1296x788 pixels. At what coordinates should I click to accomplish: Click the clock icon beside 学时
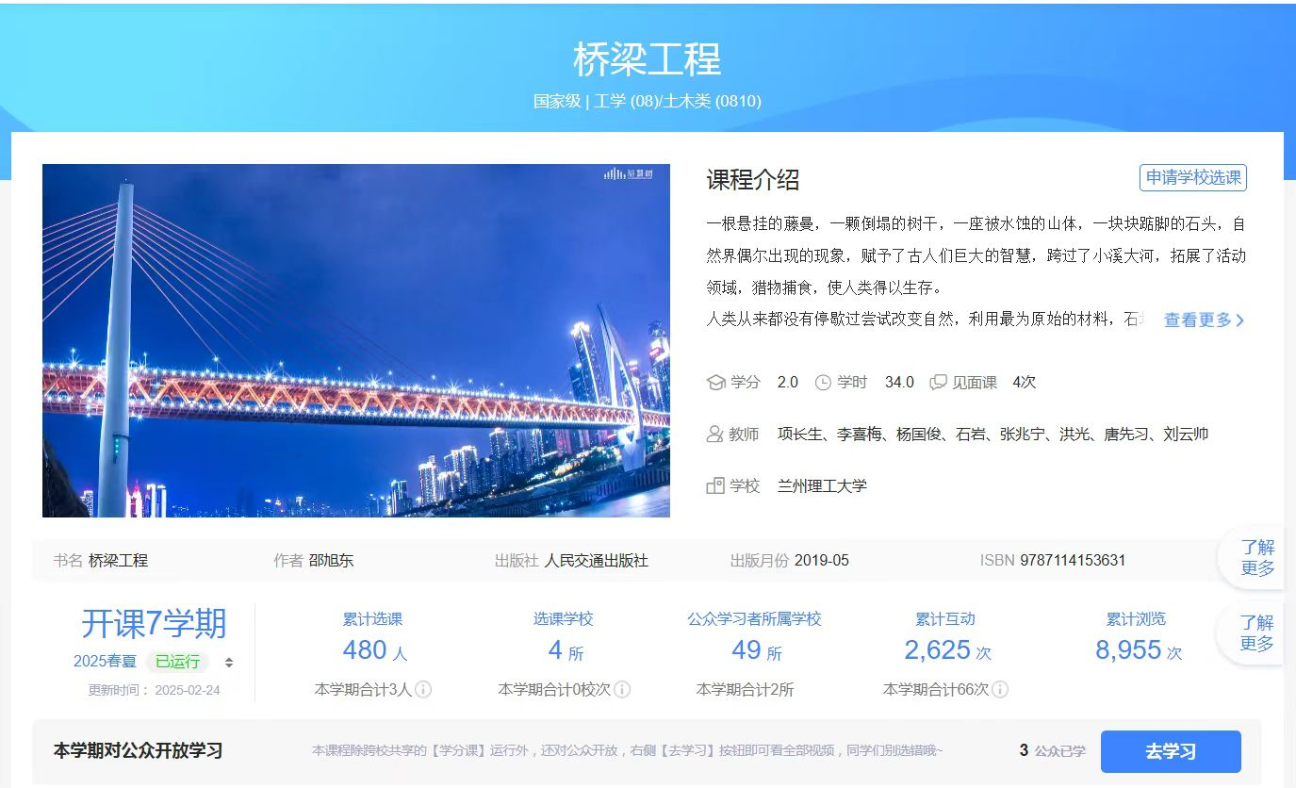(x=823, y=382)
